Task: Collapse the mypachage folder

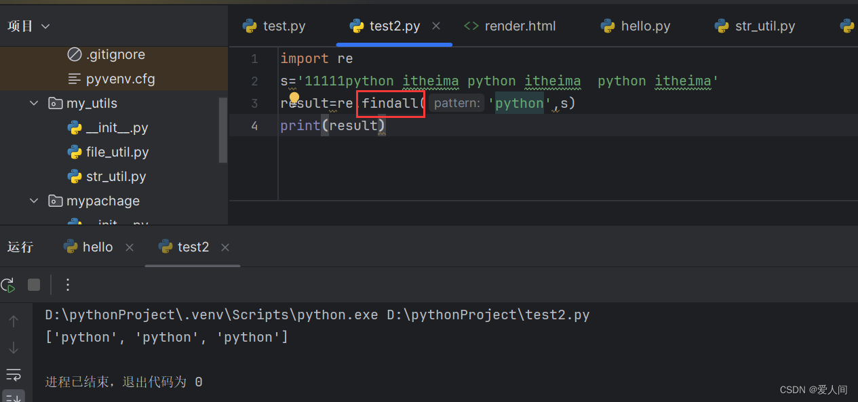Action: click(x=34, y=201)
